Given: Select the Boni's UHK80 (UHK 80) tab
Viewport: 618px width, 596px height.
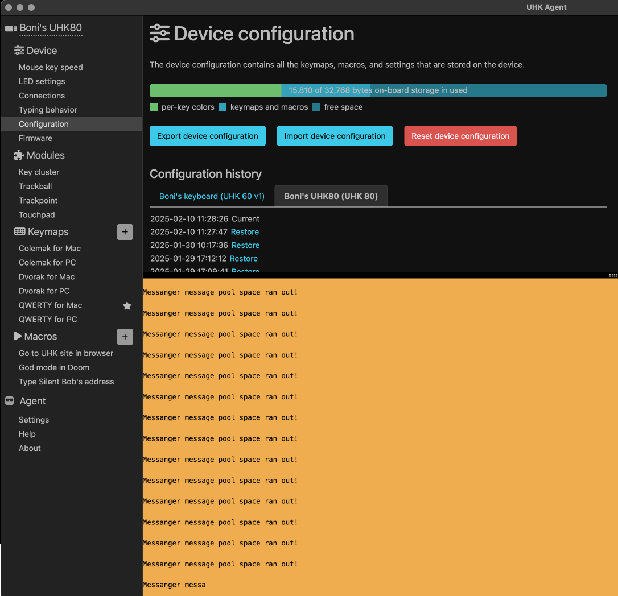Looking at the screenshot, I should click(x=331, y=196).
